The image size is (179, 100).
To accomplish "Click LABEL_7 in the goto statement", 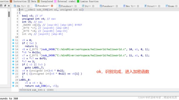I will coord(37,68).
